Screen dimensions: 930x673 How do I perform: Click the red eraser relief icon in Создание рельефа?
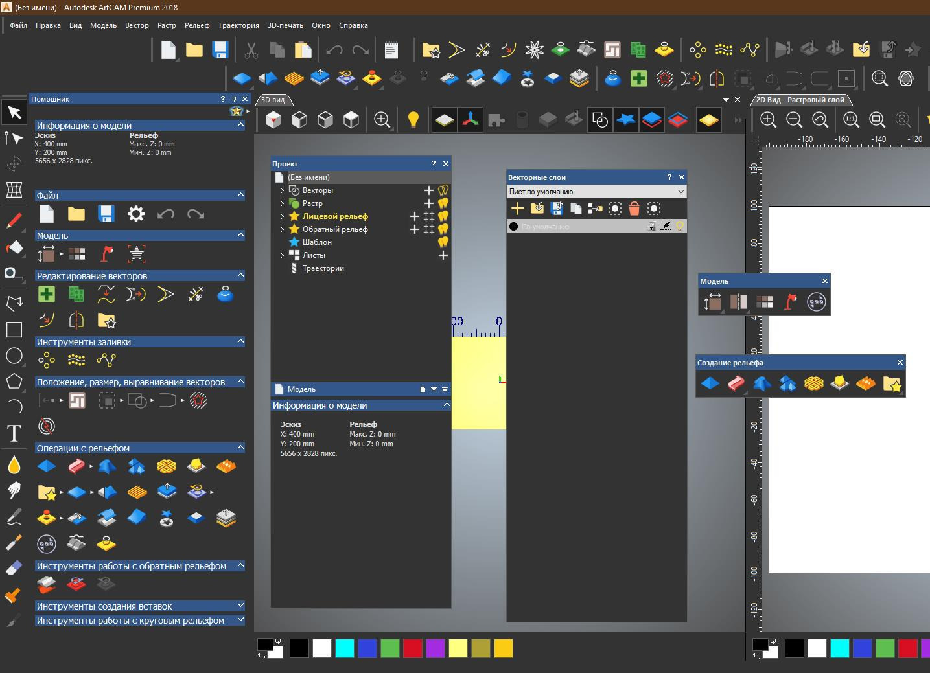tap(736, 383)
